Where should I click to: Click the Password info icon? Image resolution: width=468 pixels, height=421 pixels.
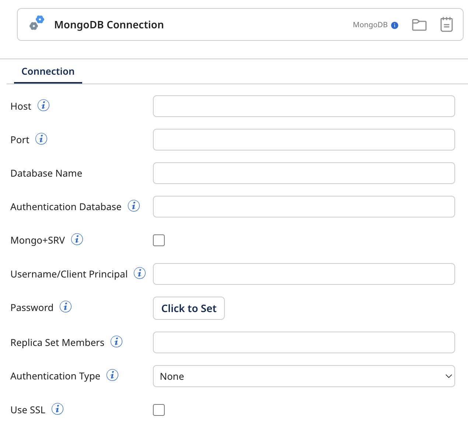pyautogui.click(x=65, y=306)
